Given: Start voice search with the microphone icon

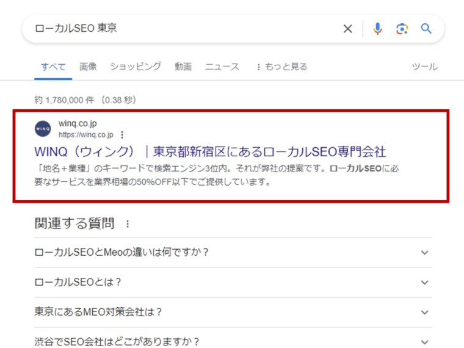Looking at the screenshot, I should [377, 29].
